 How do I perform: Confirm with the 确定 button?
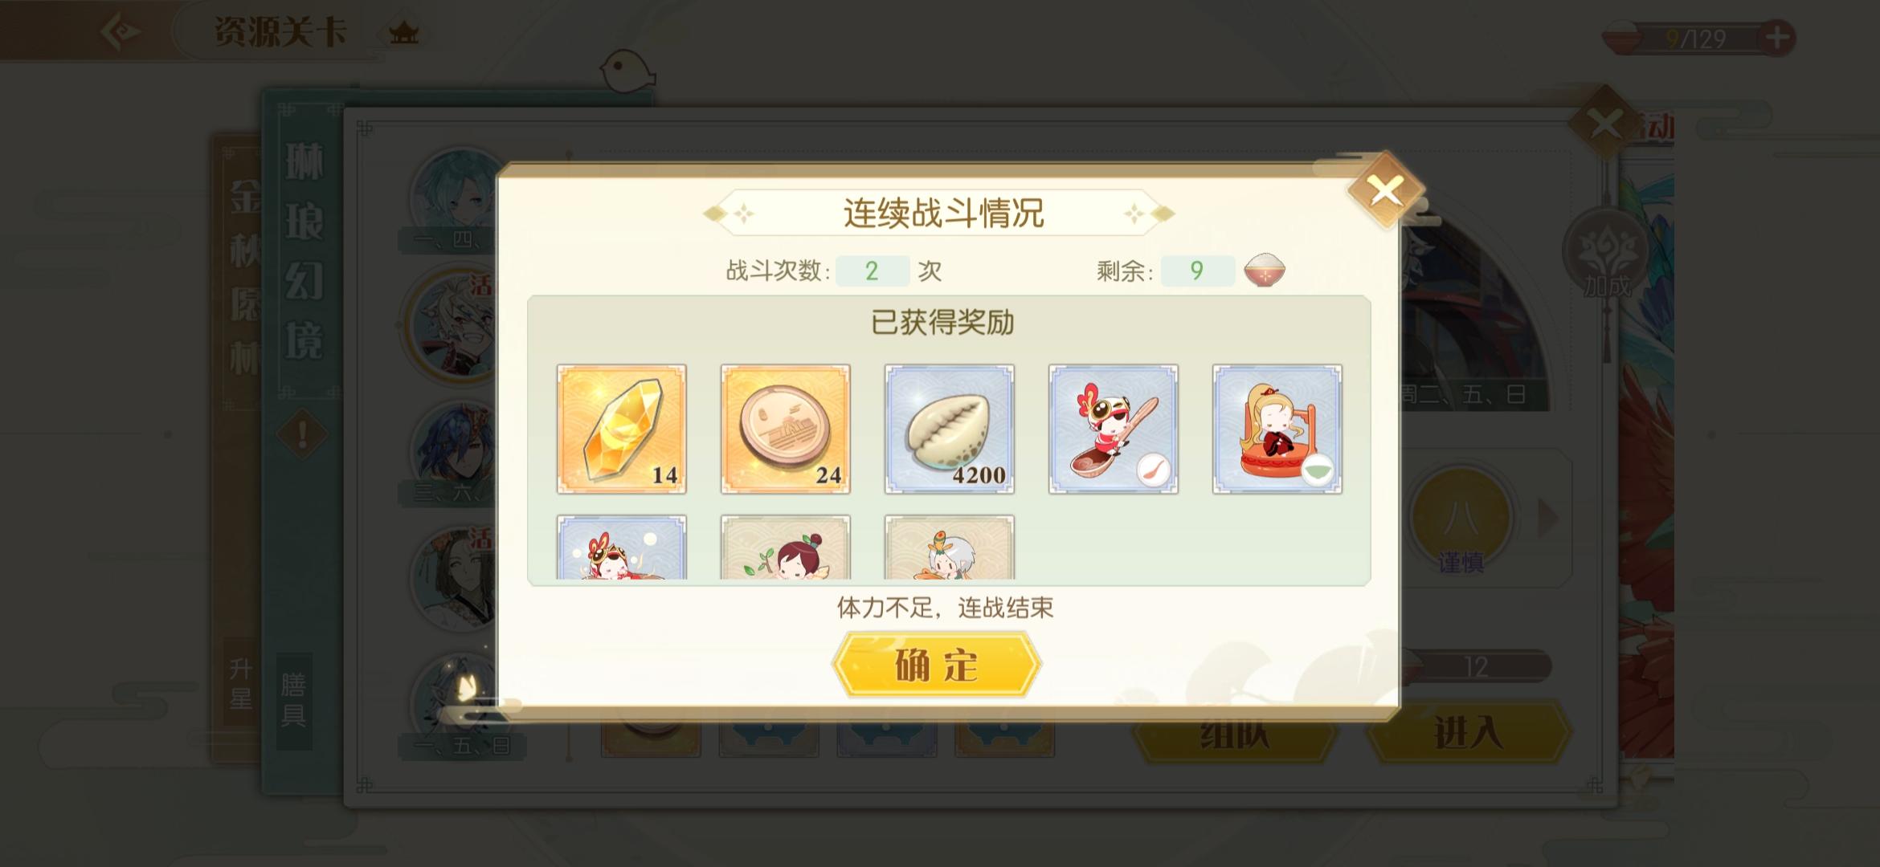937,665
